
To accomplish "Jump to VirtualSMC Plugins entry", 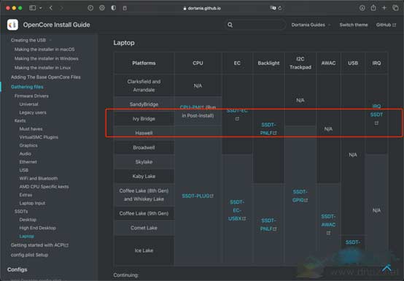I will click(x=39, y=137).
